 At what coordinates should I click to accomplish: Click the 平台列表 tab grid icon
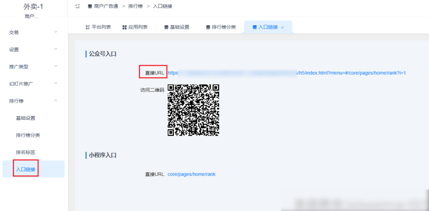88,27
